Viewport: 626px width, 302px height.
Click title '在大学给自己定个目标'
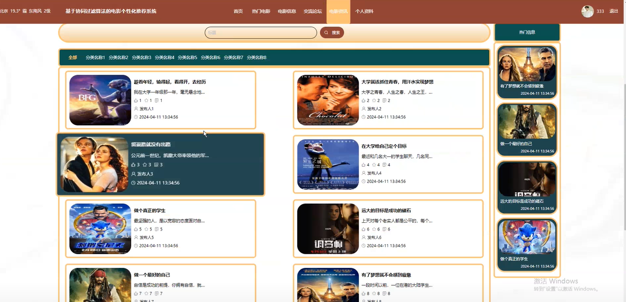pos(384,146)
